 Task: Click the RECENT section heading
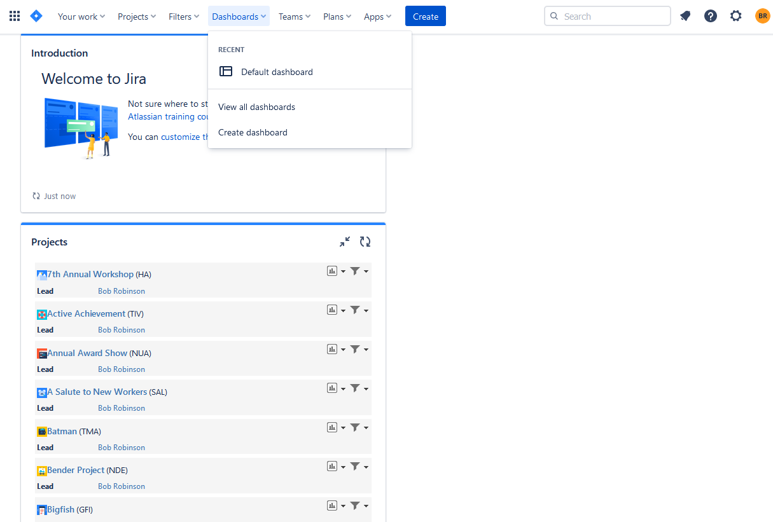coord(232,50)
